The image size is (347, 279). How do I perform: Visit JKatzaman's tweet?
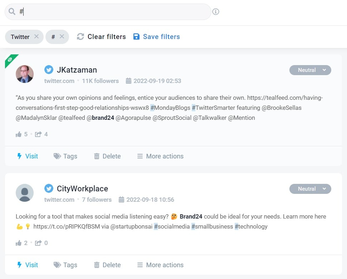(x=28, y=156)
